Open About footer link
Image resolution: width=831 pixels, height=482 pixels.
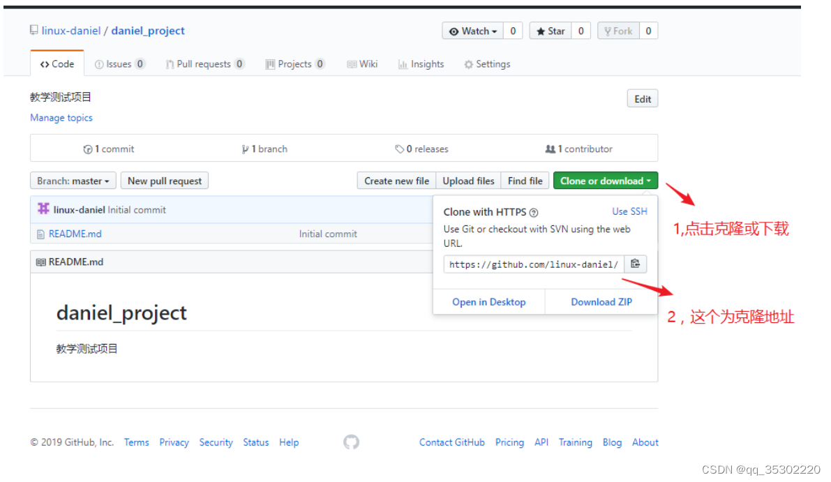point(645,442)
